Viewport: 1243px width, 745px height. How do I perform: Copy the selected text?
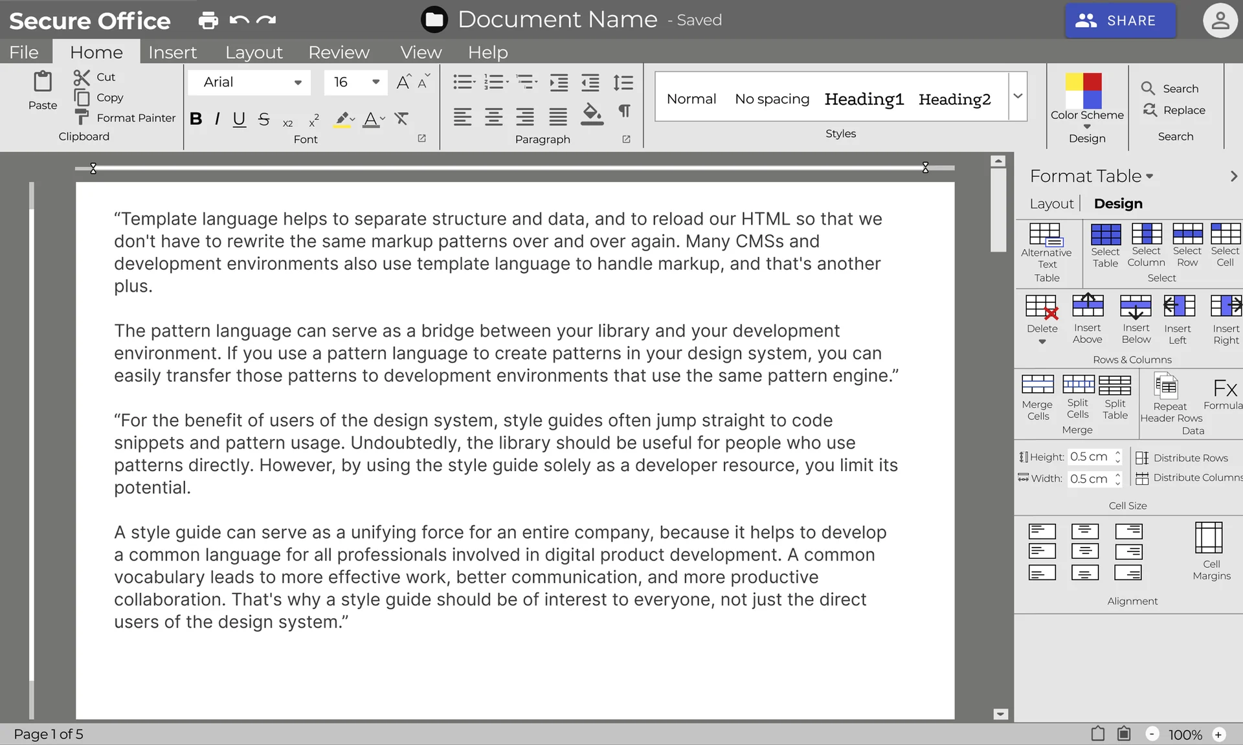coord(98,98)
